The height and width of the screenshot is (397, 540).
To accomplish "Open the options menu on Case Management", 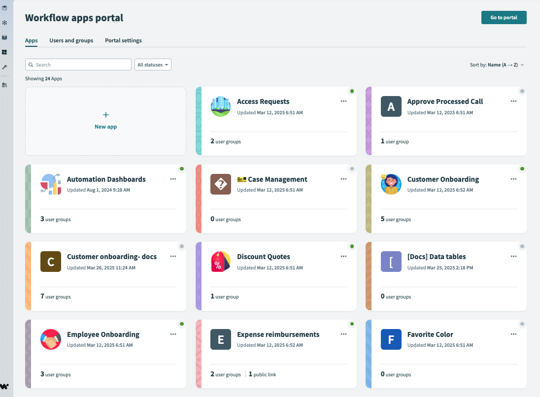I will coord(343,179).
